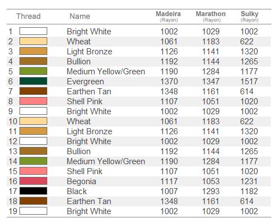Click the Medium Yellow/Green swatch in row 5
This screenshot has height=223, width=278.
tap(33, 71)
